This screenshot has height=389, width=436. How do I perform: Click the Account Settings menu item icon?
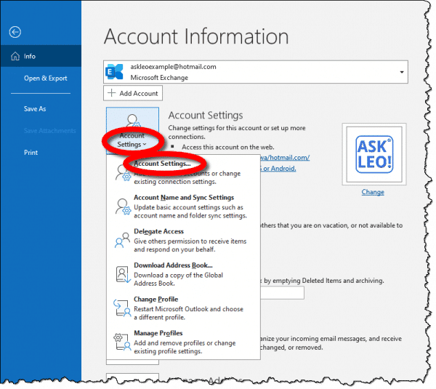(x=123, y=173)
